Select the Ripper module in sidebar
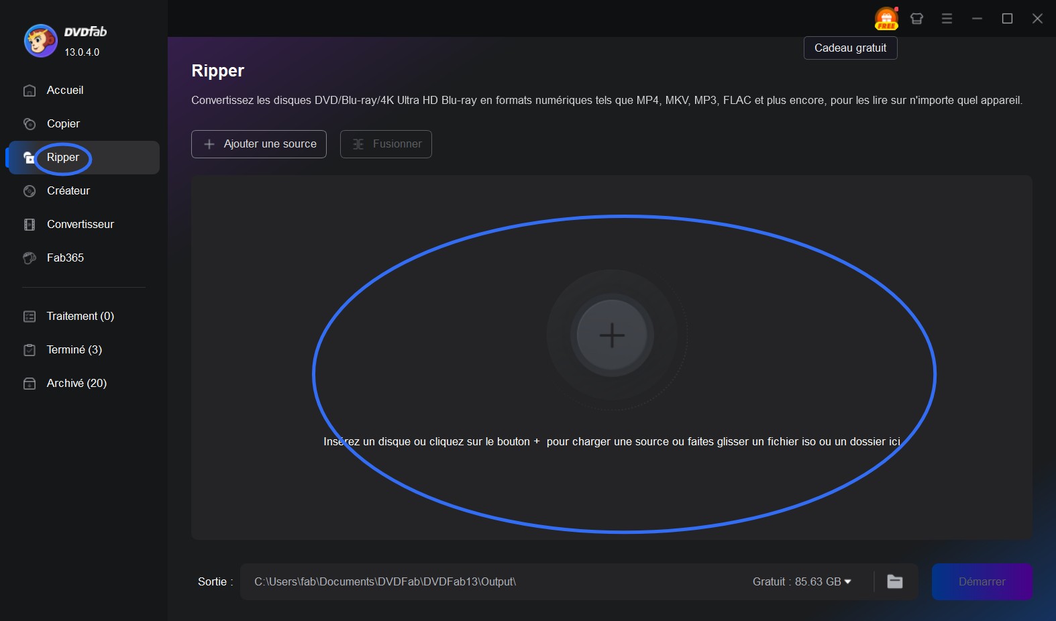Screen dimensions: 1056x621 (84, 158)
